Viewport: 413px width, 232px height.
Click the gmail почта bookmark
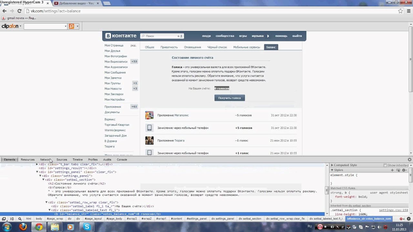(x=19, y=18)
